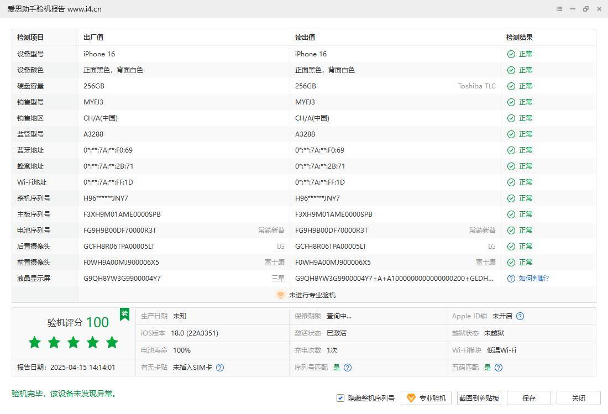Click the question icon beside 如何判断?
This screenshot has height=414, width=608.
click(x=511, y=279)
